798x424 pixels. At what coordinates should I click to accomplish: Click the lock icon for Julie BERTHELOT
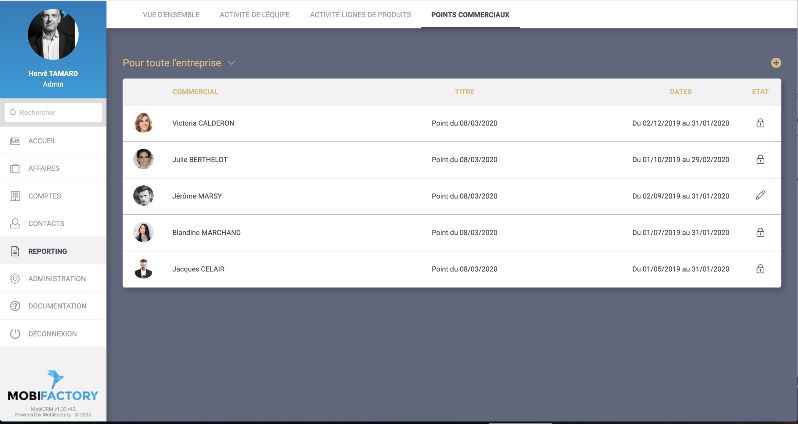(x=760, y=160)
